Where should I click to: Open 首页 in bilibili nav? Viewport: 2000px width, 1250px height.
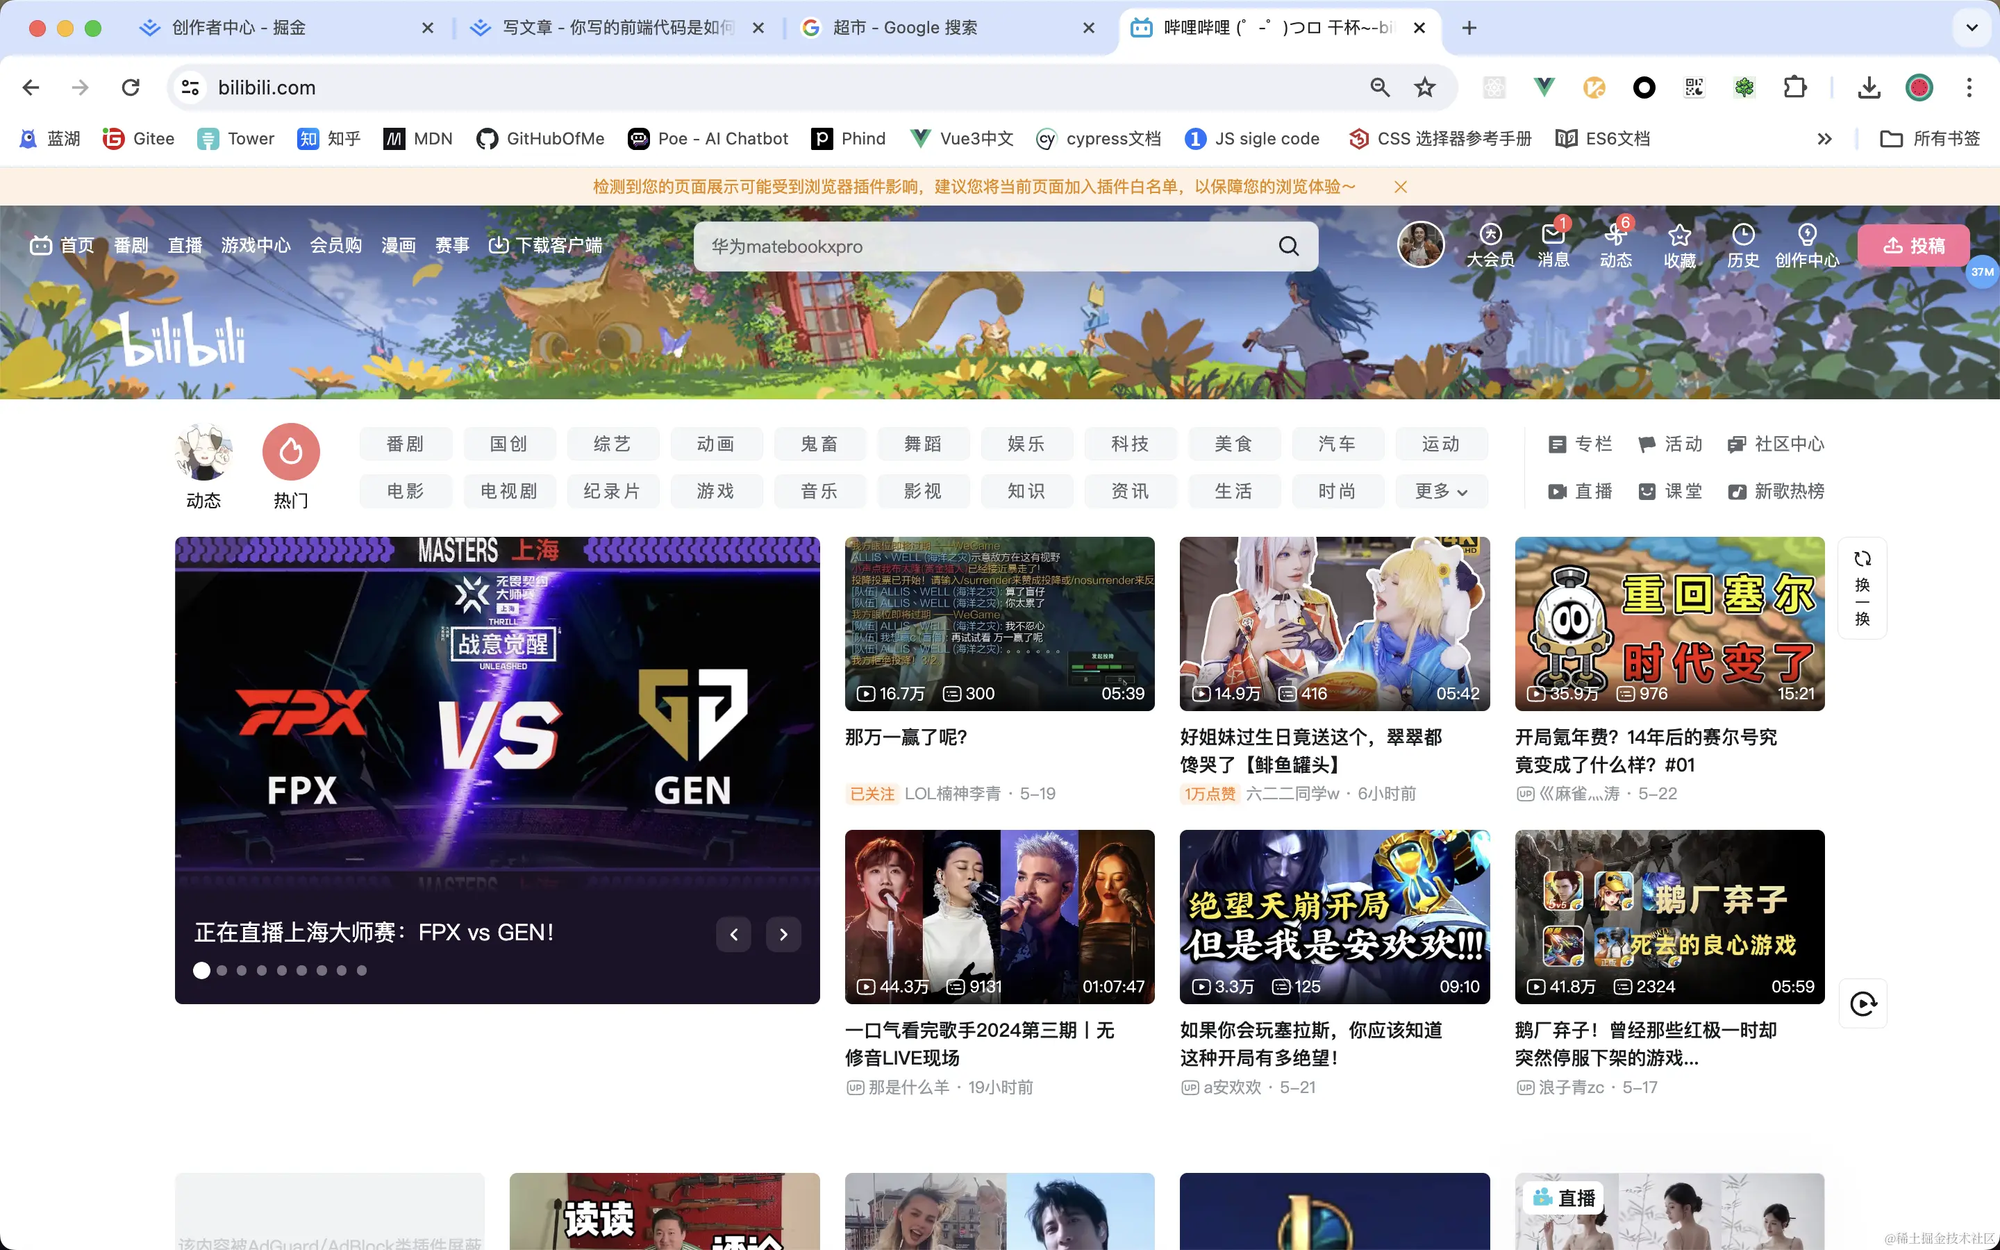pos(62,246)
